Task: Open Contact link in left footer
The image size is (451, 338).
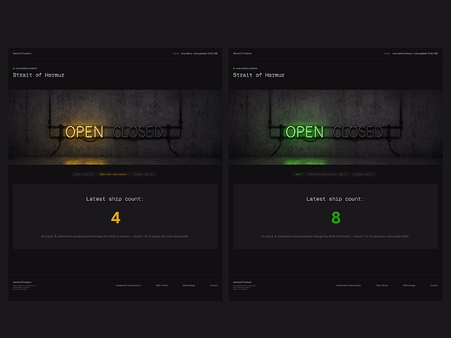Action: point(214,286)
